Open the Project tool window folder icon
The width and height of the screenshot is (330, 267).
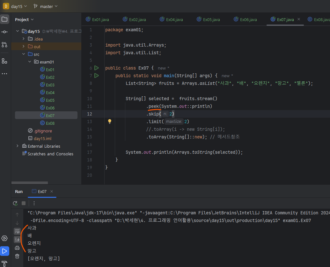pyautogui.click(x=4, y=19)
